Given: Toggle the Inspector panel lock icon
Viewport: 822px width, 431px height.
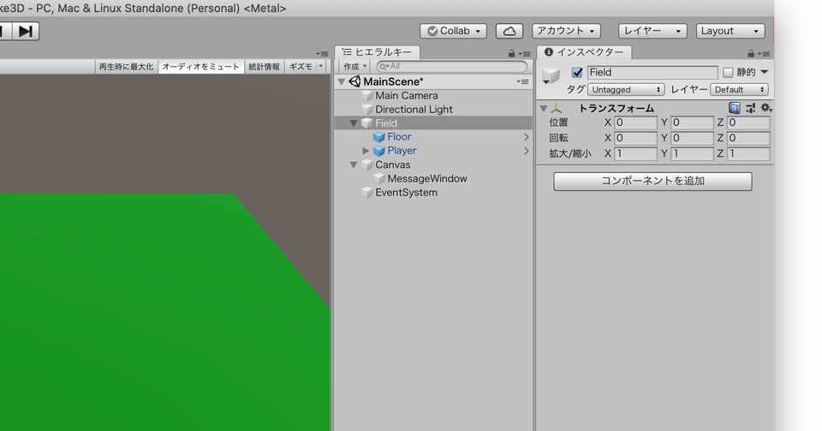Looking at the screenshot, I should point(751,53).
